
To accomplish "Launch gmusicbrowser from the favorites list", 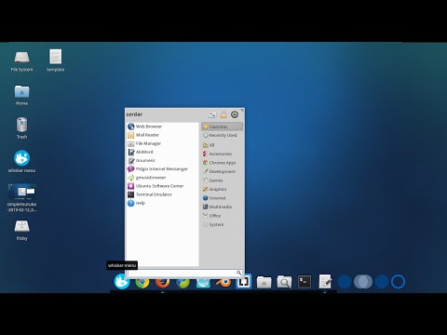I will point(163,178).
